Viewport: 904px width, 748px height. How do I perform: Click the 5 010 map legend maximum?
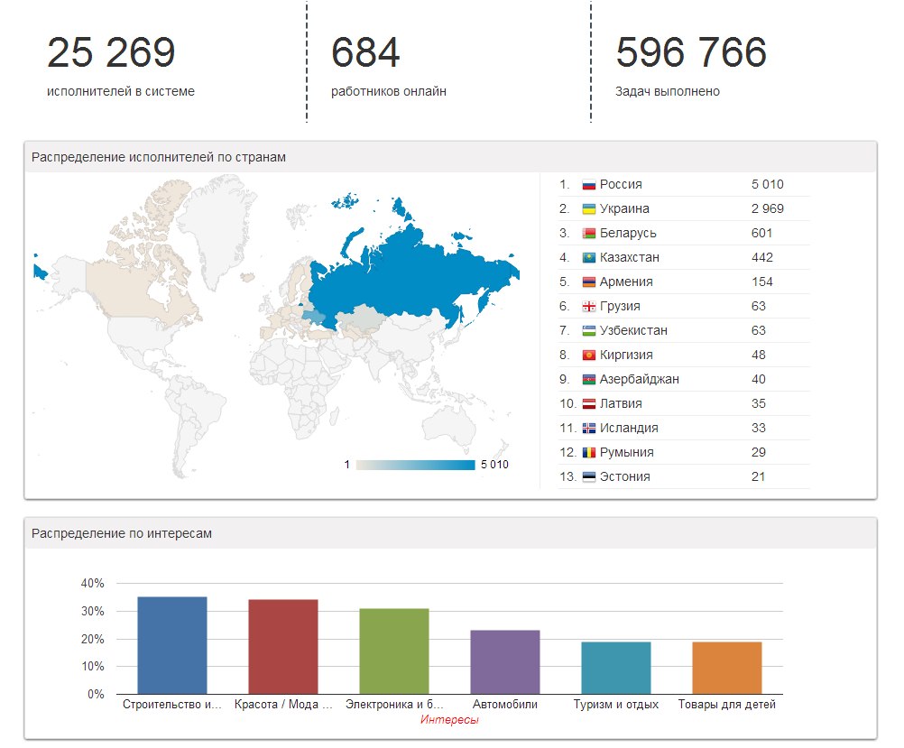coord(494,465)
